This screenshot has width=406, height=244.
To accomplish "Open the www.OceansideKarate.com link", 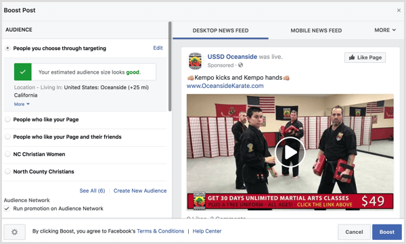I will point(225,86).
